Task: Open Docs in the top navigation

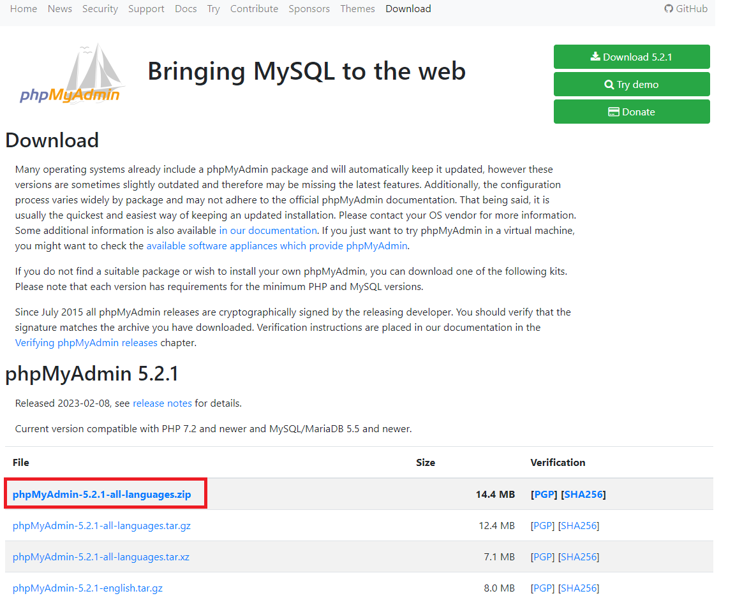Action: [186, 8]
